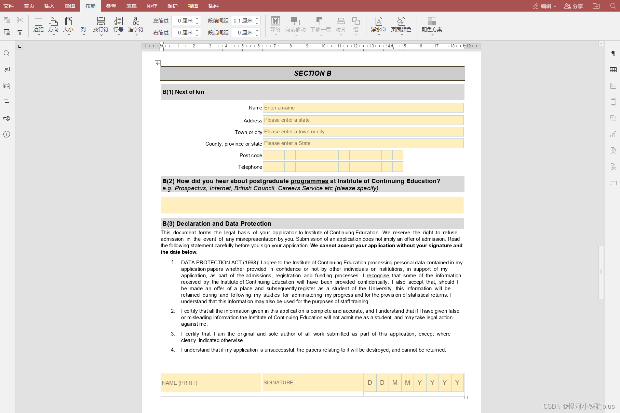Open the 配色方案 color scheme tool
The height and width of the screenshot is (413, 620).
coord(432,26)
